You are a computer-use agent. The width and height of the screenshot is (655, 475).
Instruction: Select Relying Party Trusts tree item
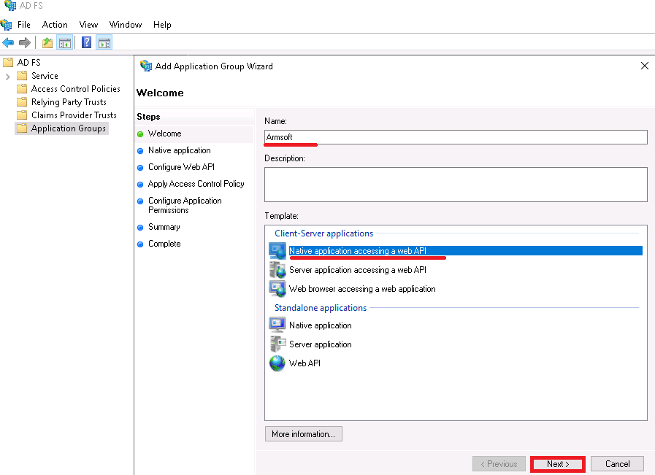coord(69,102)
